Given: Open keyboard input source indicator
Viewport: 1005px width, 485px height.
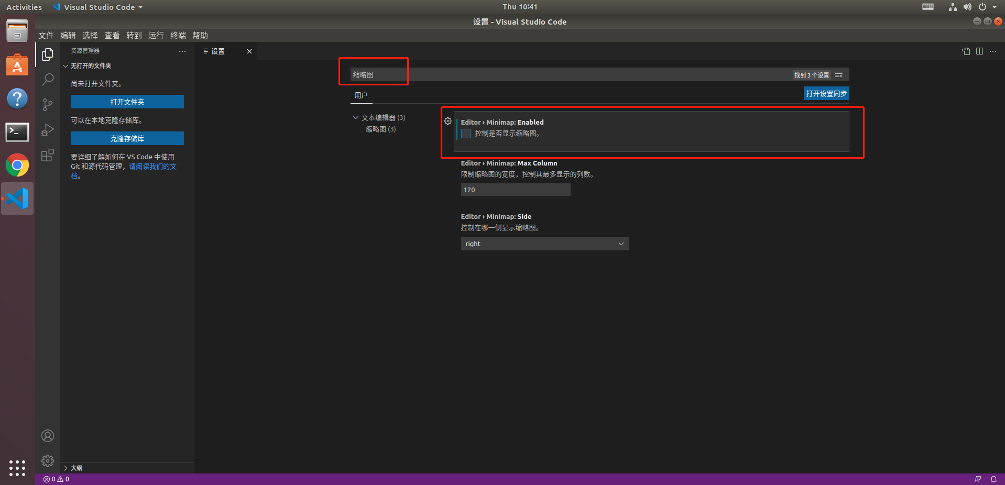Looking at the screenshot, I should point(928,7).
